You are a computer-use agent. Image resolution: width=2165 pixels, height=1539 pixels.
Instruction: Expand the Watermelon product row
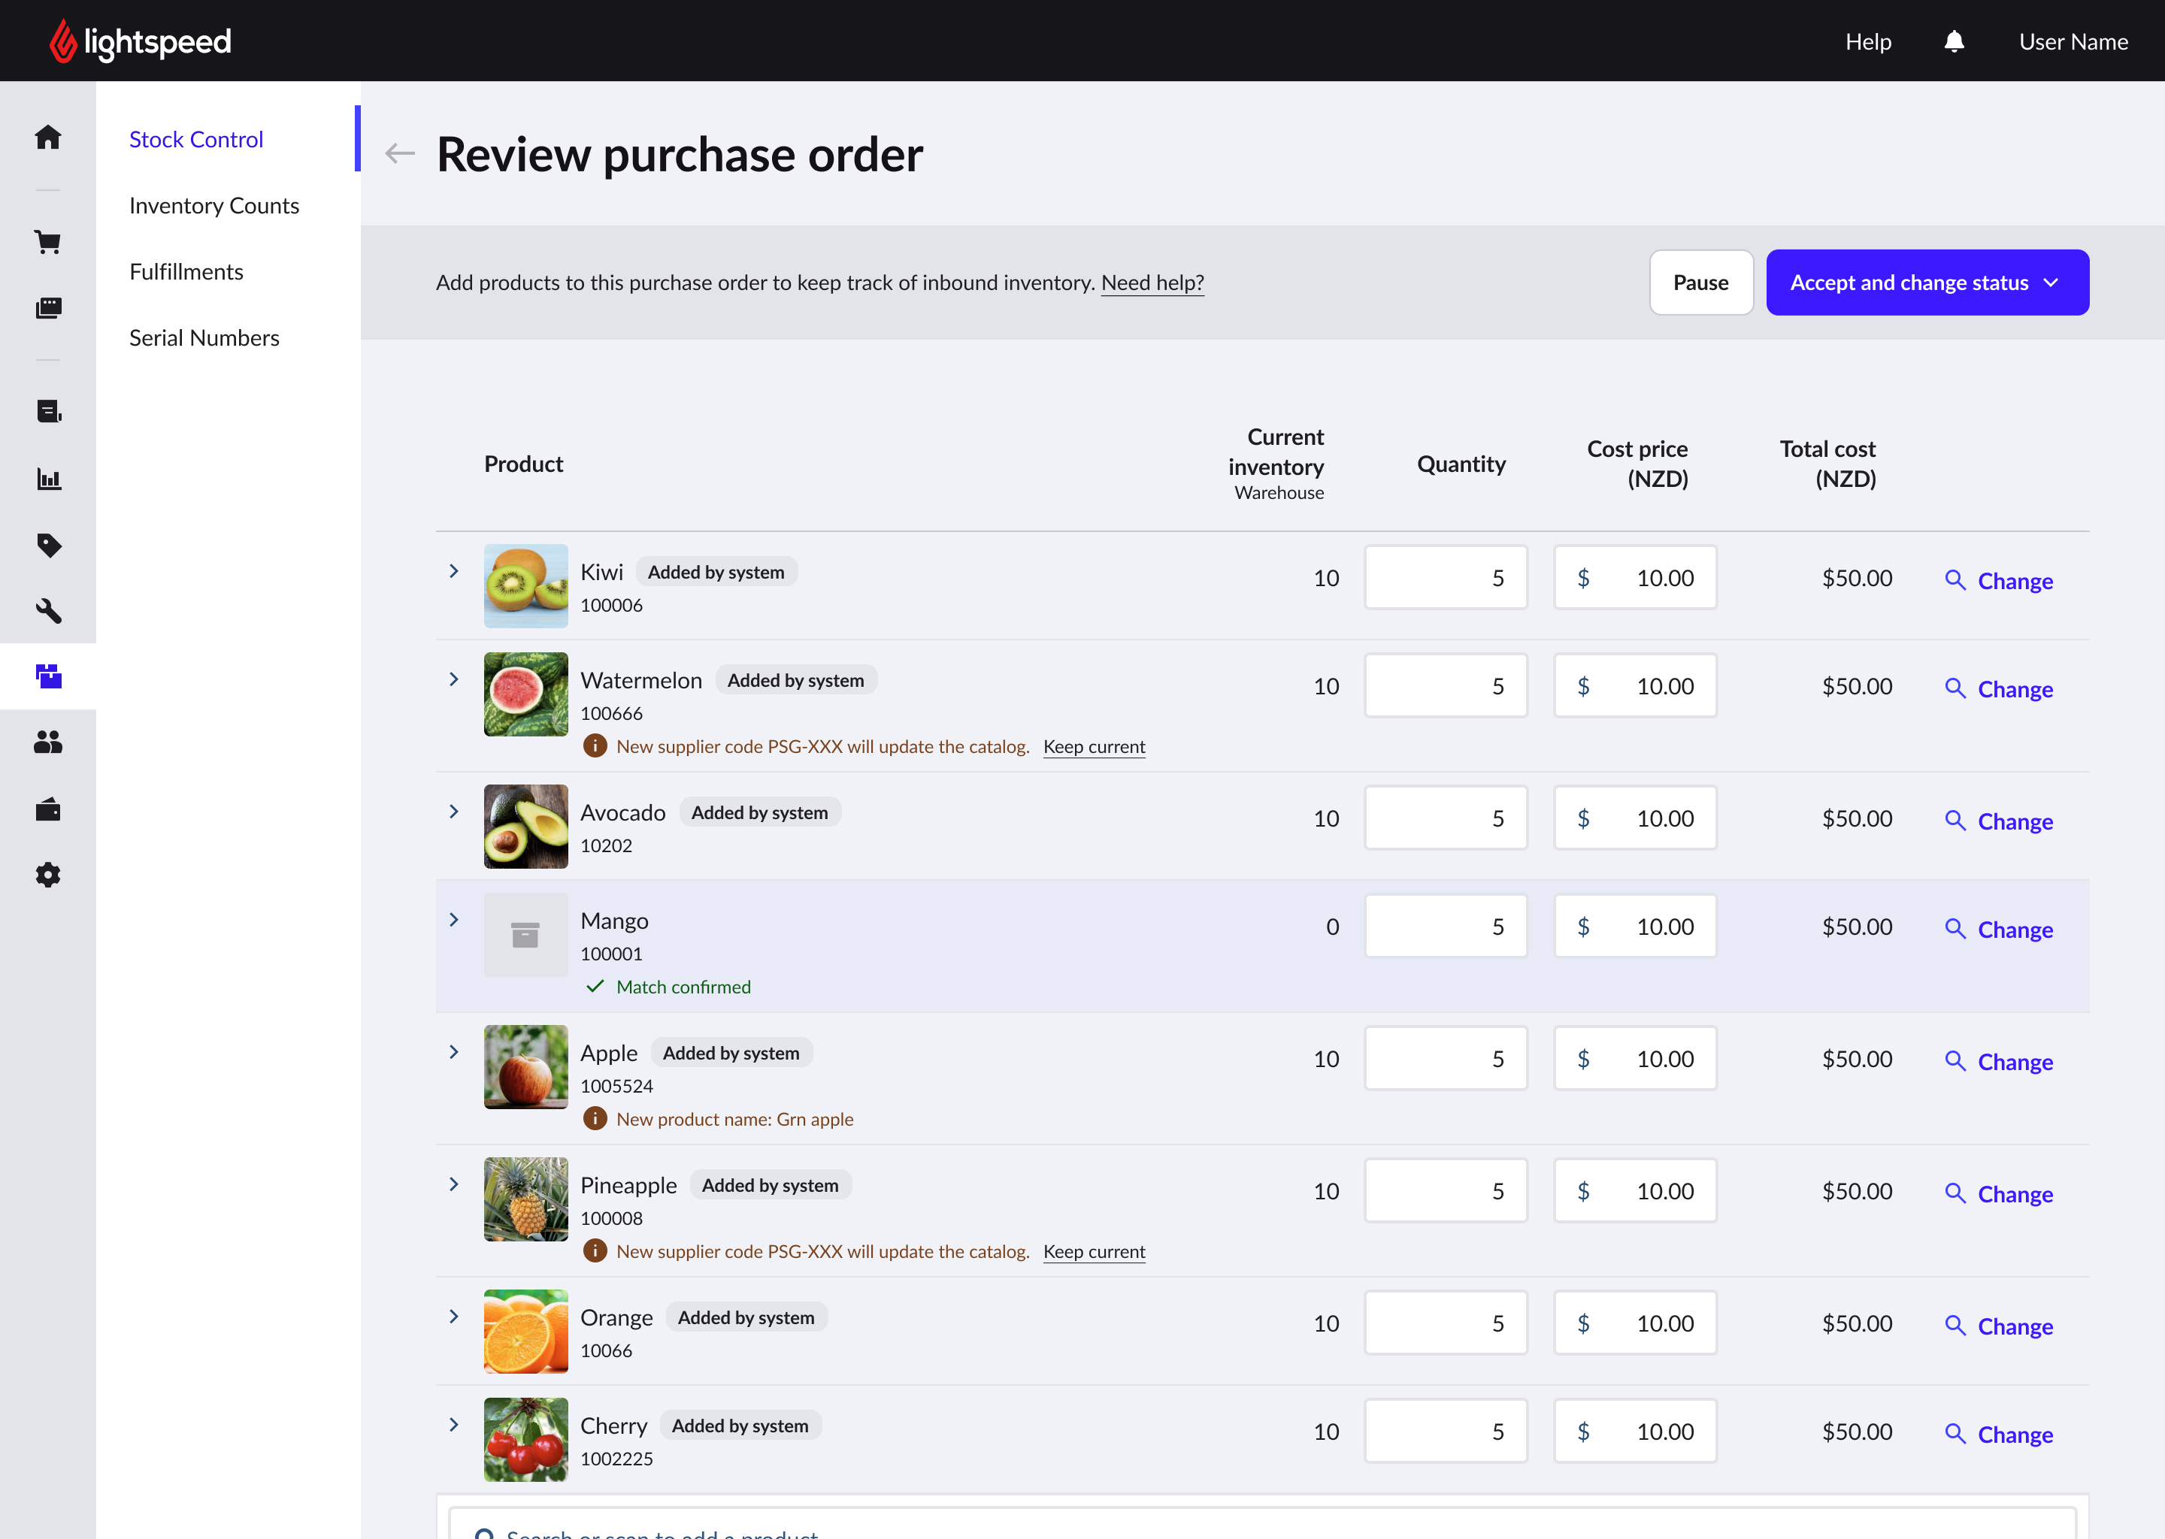point(454,679)
